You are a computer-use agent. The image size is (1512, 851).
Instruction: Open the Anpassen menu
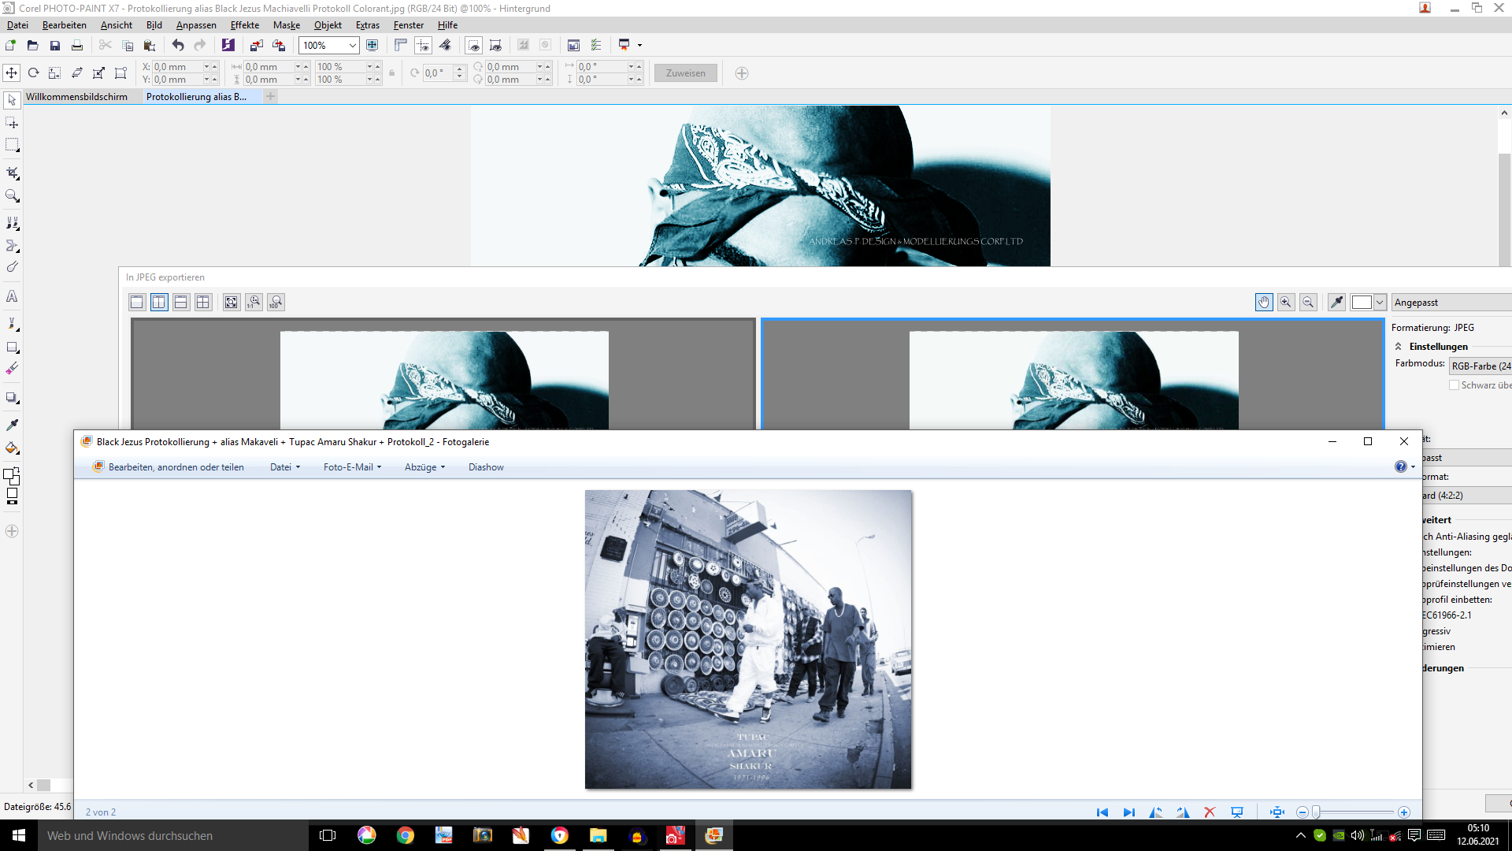[x=196, y=25]
